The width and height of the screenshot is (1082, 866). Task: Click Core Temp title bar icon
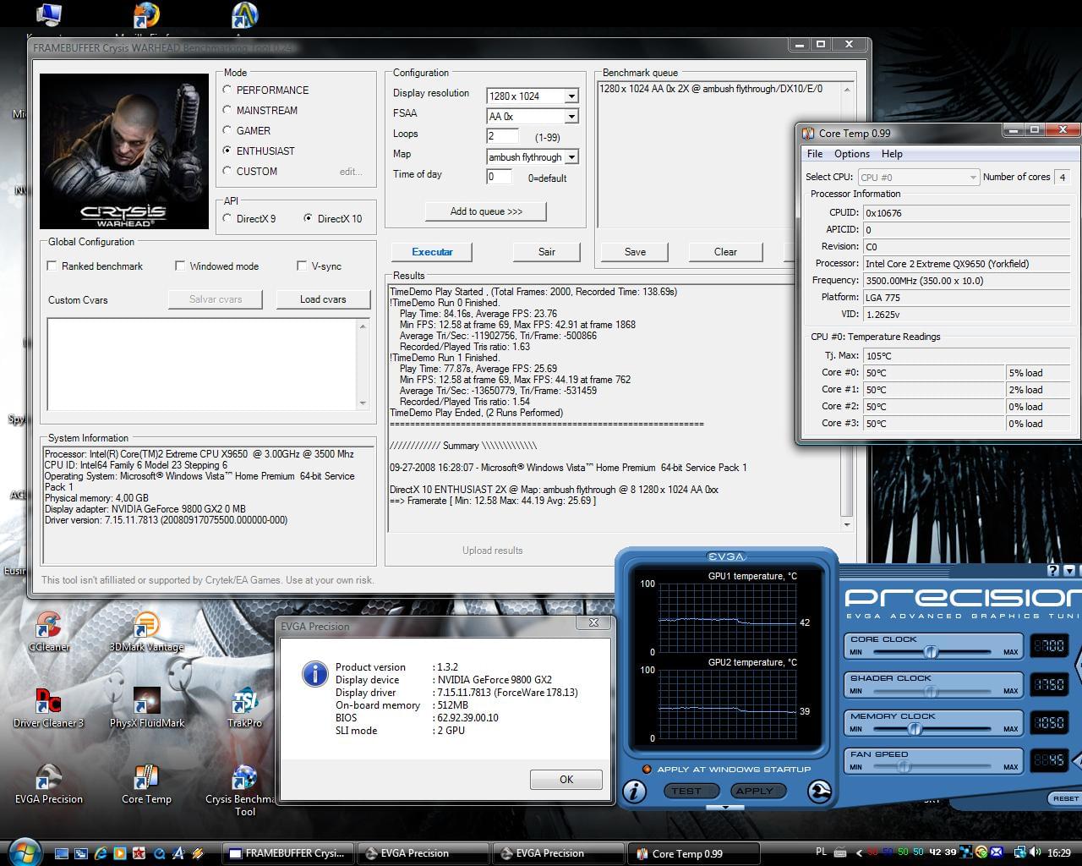(x=808, y=133)
